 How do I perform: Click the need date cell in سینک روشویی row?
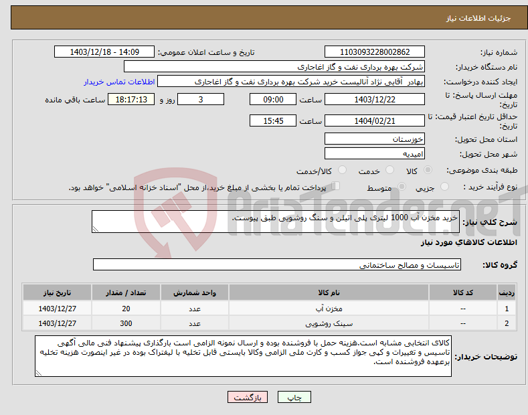[x=58, y=323]
